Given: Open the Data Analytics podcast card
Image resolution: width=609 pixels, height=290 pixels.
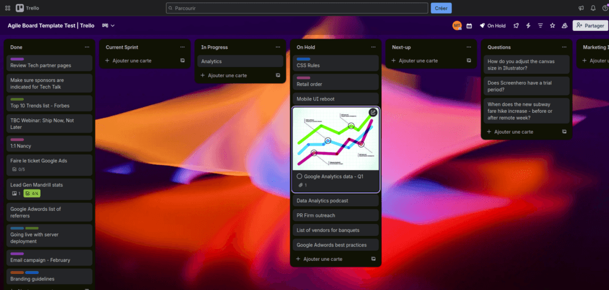Looking at the screenshot, I should [335, 201].
